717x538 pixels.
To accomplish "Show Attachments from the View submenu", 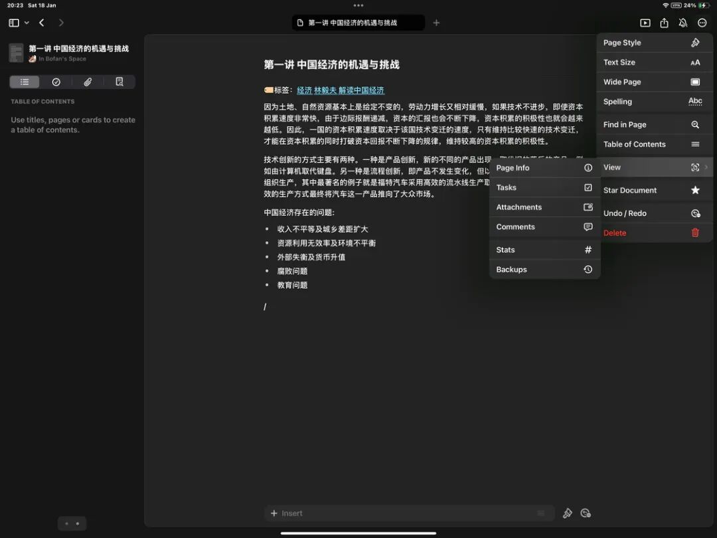I will tap(544, 207).
